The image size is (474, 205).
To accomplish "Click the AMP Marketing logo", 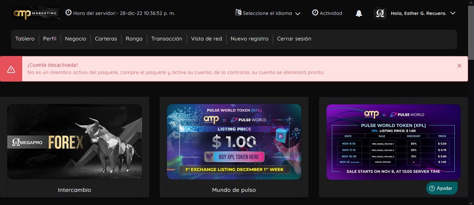I will (x=36, y=13).
